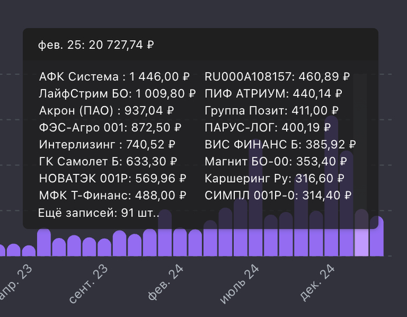
Task: Select the НОВАТЭК 001Р entry
Action: (113, 179)
